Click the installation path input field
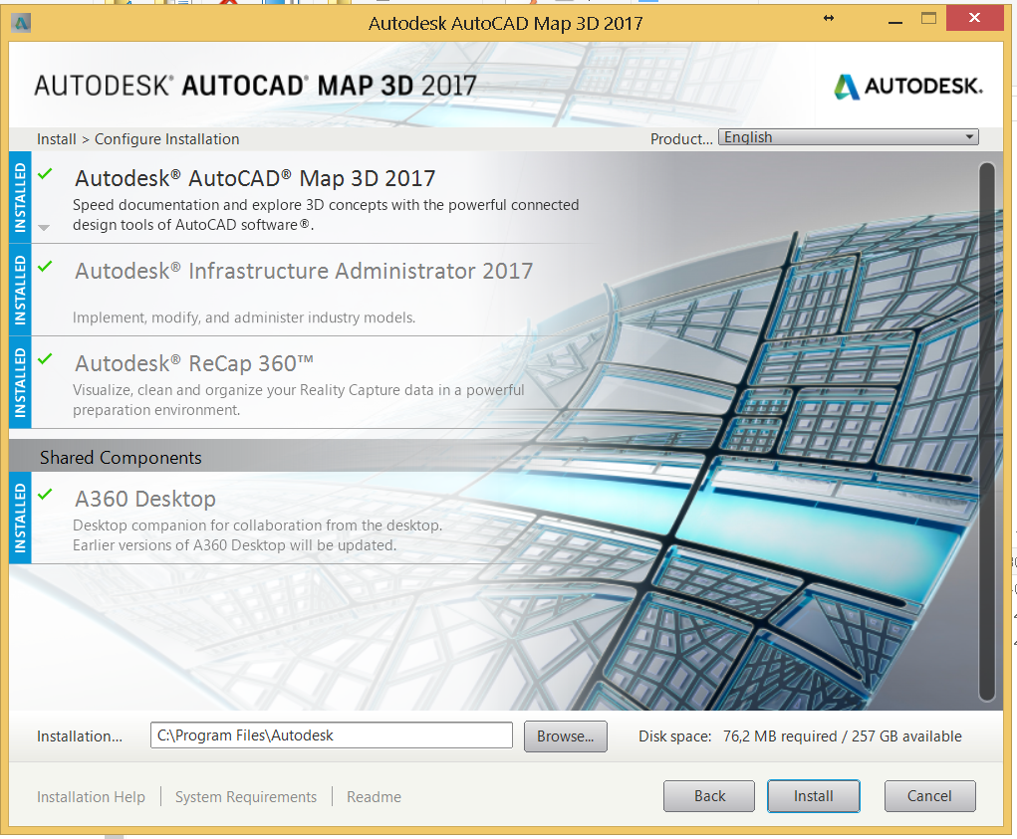The image size is (1017, 839). (x=332, y=735)
